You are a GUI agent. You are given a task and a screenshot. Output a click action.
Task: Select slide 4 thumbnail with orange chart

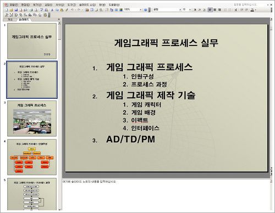point(32,158)
